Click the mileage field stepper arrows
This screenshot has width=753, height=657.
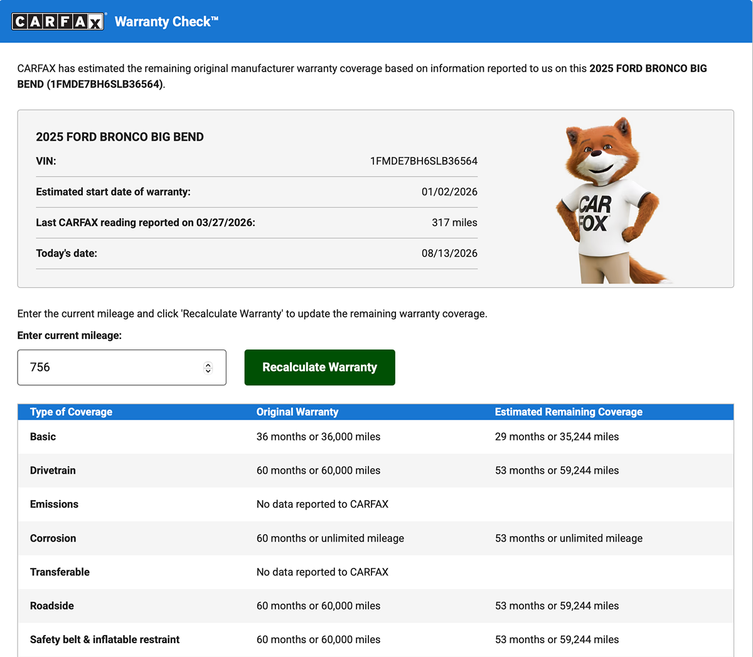(208, 368)
